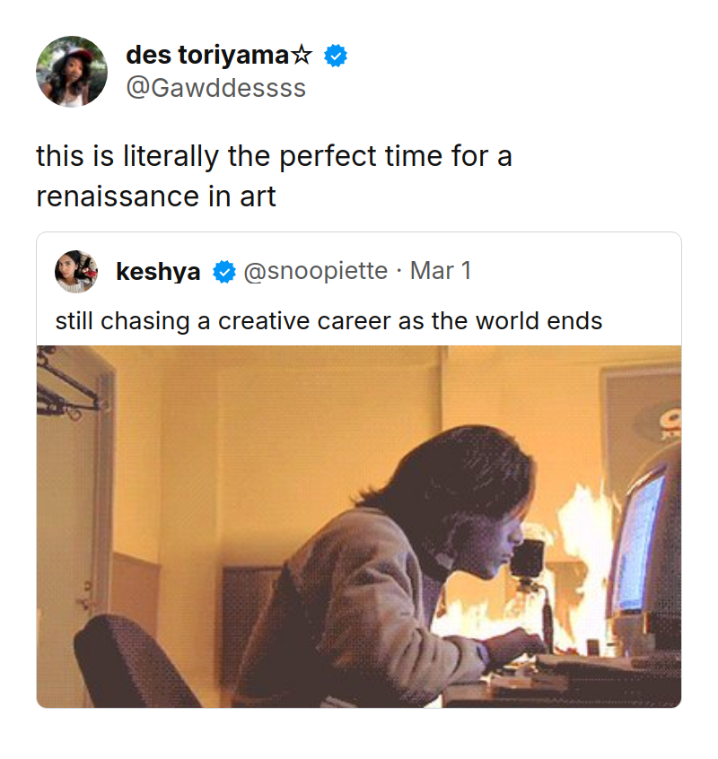Viewport: 718px width, 759px height.
Task: Open the @snoopiette handle
Action: 316,272
